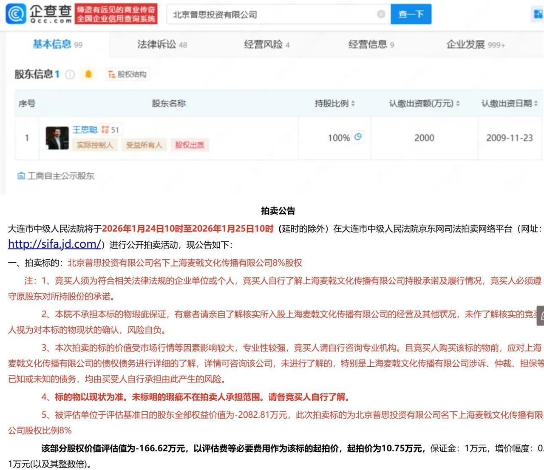The height and width of the screenshot is (470, 544).
Task: Click the 股东信息 section heading
Action: (37, 74)
